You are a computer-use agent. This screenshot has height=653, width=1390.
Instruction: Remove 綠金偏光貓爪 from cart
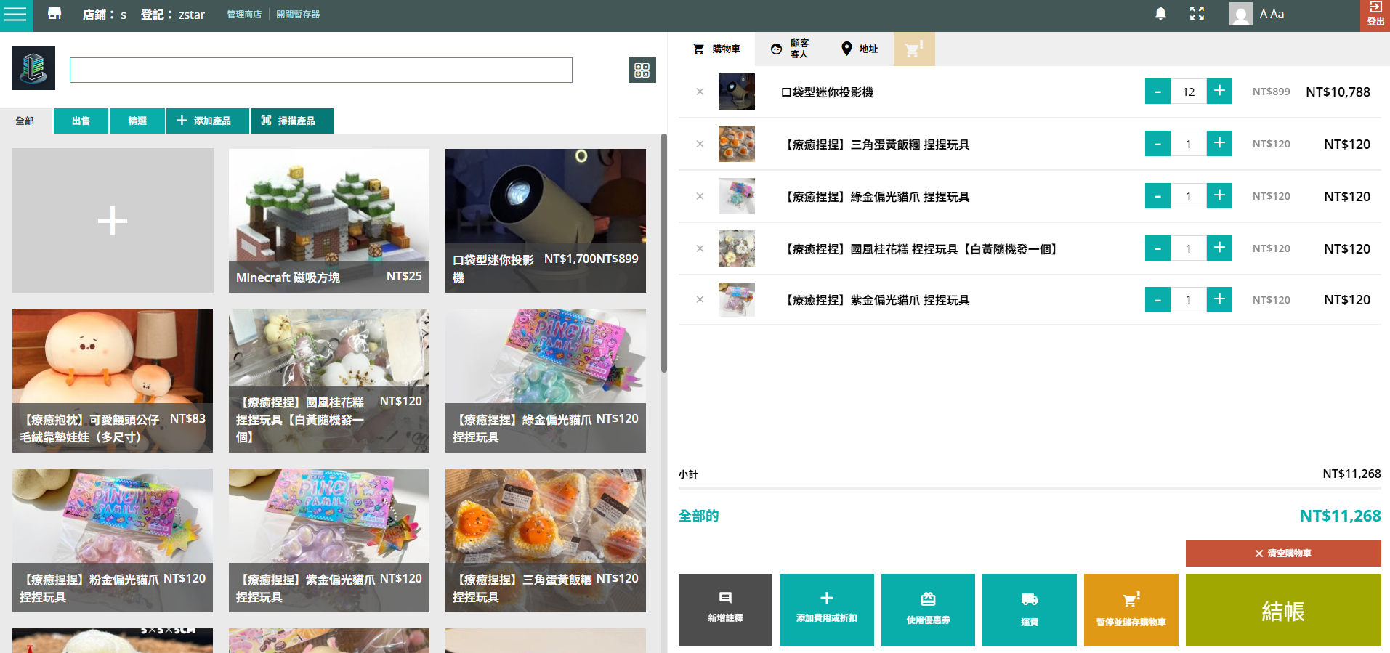(x=700, y=196)
